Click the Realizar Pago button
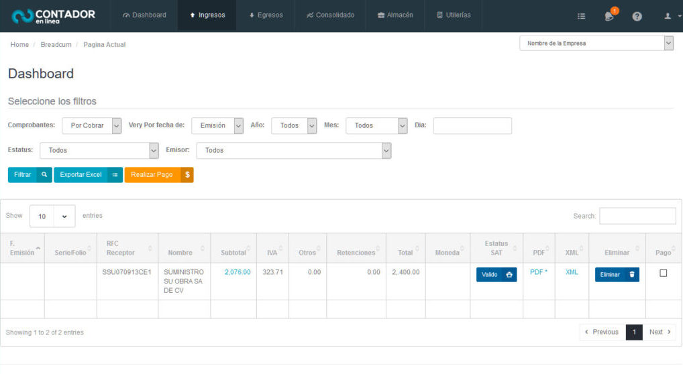Image resolution: width=683 pixels, height=374 pixels. [159, 174]
